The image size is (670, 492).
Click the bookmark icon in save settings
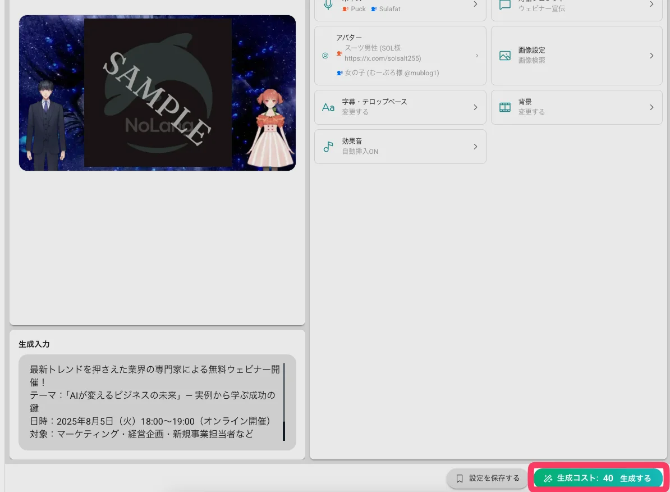[x=460, y=479]
